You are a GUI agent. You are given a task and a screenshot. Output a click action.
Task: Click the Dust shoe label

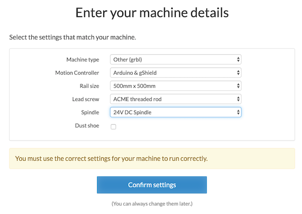pos(87,126)
